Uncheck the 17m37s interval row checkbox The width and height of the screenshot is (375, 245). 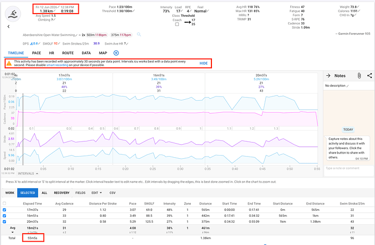4,210
